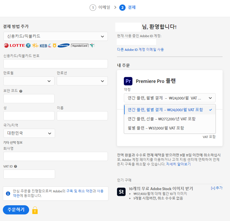The image size is (230, 221).
Task: Open the 대한민국 country dropdown
Action: 29,133
